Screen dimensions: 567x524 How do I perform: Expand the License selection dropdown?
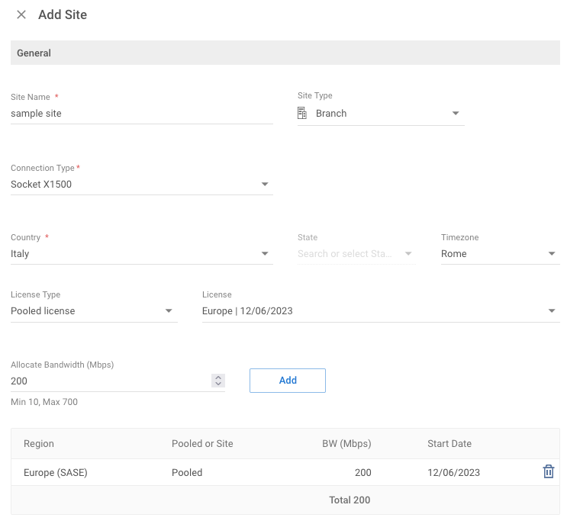pos(552,311)
